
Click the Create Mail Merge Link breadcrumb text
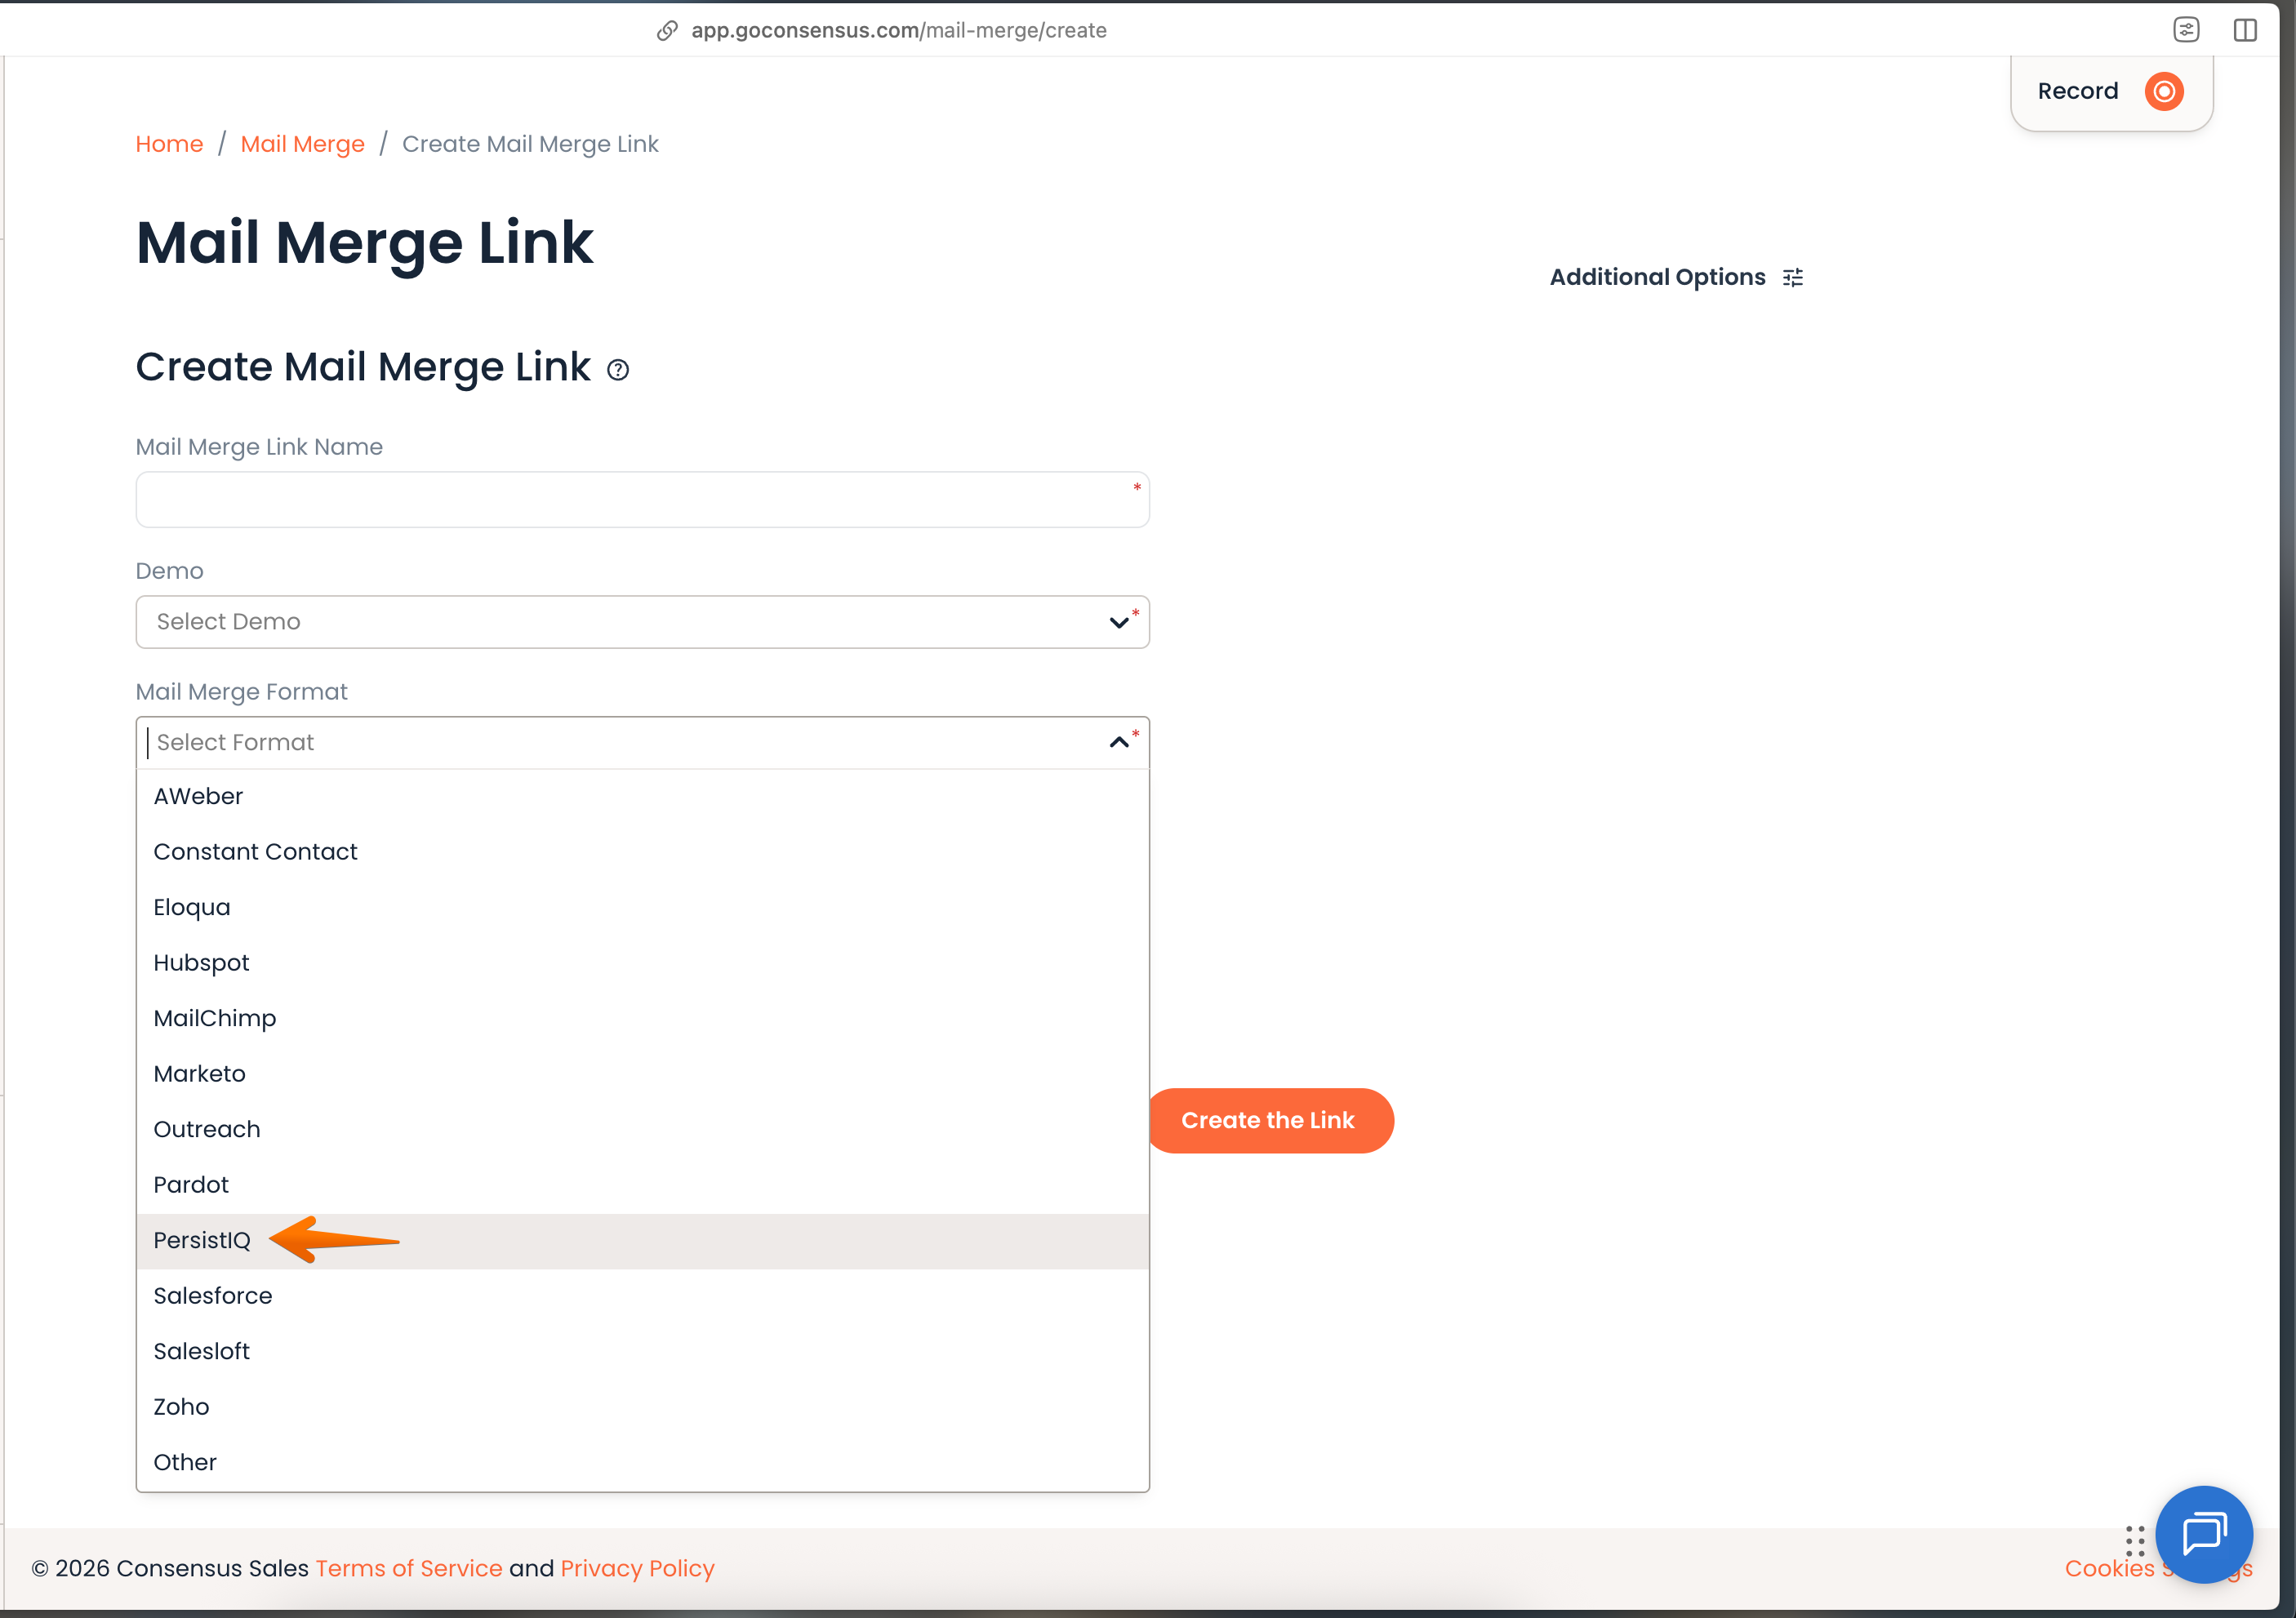tap(530, 144)
